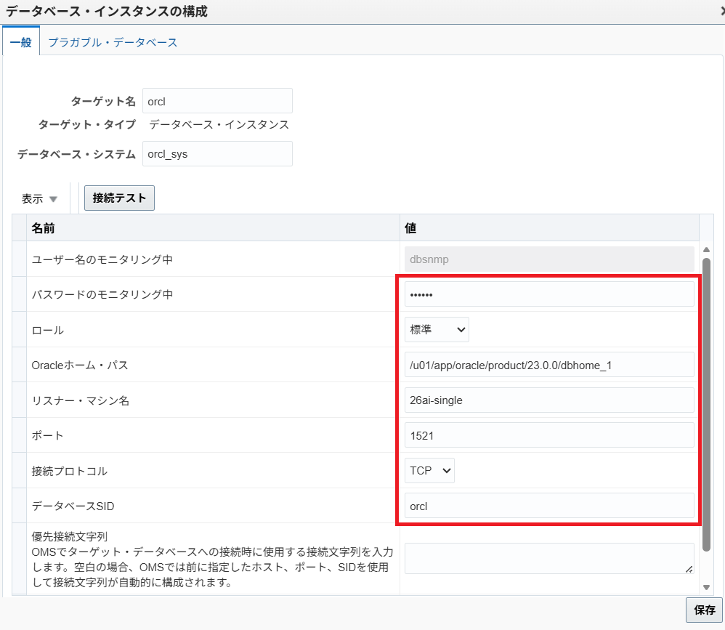Click the 保存 button
The height and width of the screenshot is (630, 725).
click(x=704, y=610)
